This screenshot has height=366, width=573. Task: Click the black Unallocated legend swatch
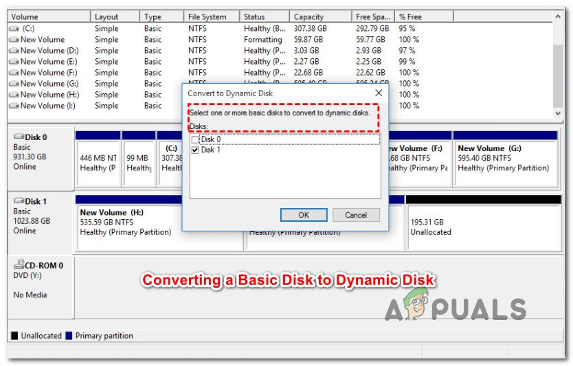14,336
